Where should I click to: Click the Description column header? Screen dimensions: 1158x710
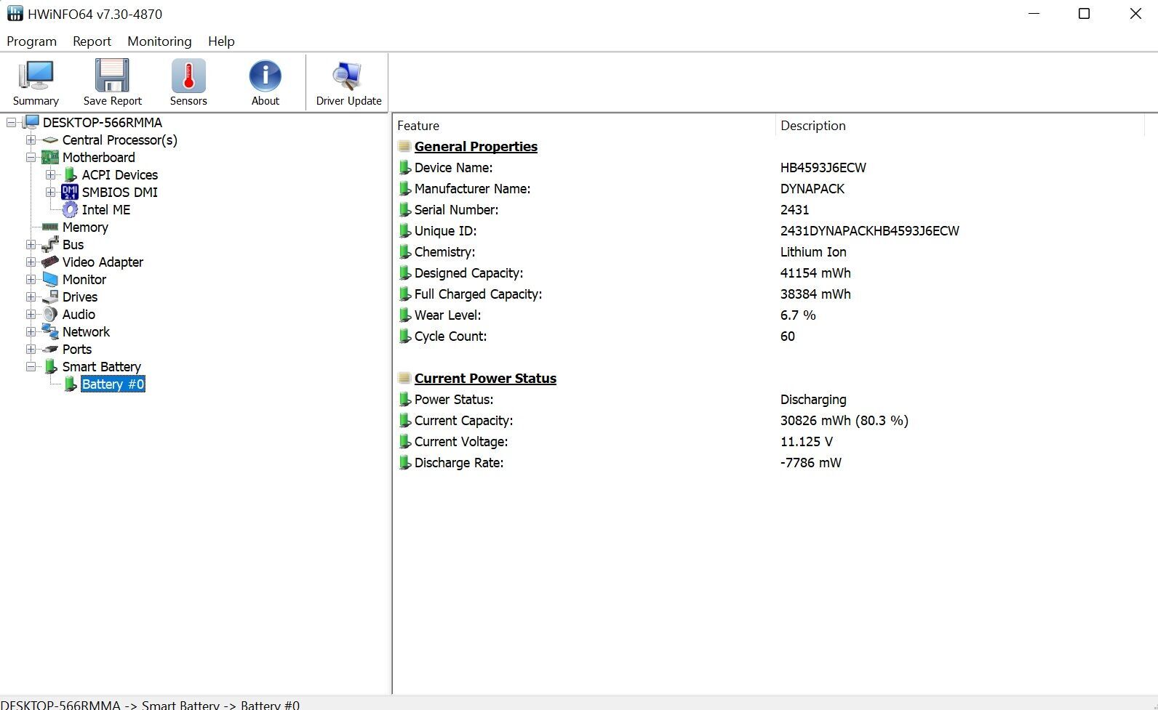[x=960, y=126]
